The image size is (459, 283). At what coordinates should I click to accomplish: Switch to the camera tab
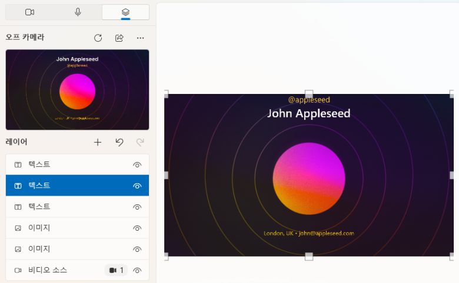point(29,12)
